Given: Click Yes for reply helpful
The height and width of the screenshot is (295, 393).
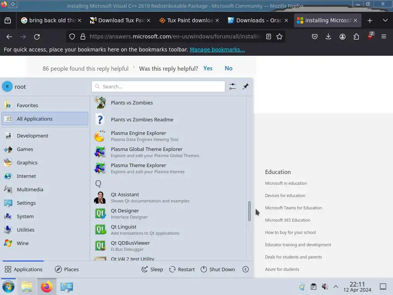Looking at the screenshot, I should [x=208, y=68].
